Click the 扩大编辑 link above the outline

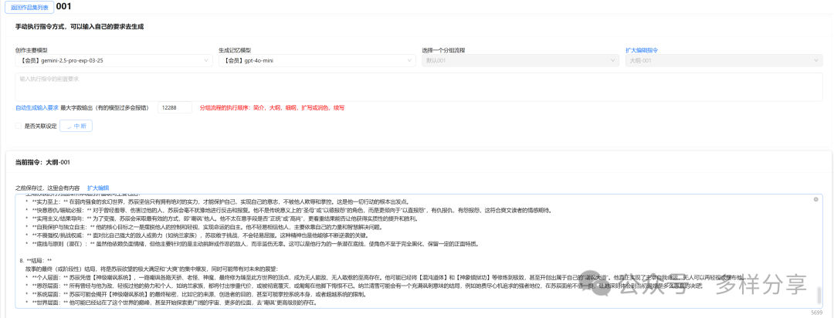(98, 188)
